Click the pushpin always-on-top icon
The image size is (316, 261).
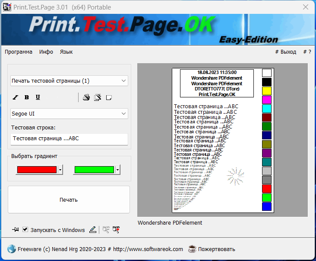click(15, 229)
